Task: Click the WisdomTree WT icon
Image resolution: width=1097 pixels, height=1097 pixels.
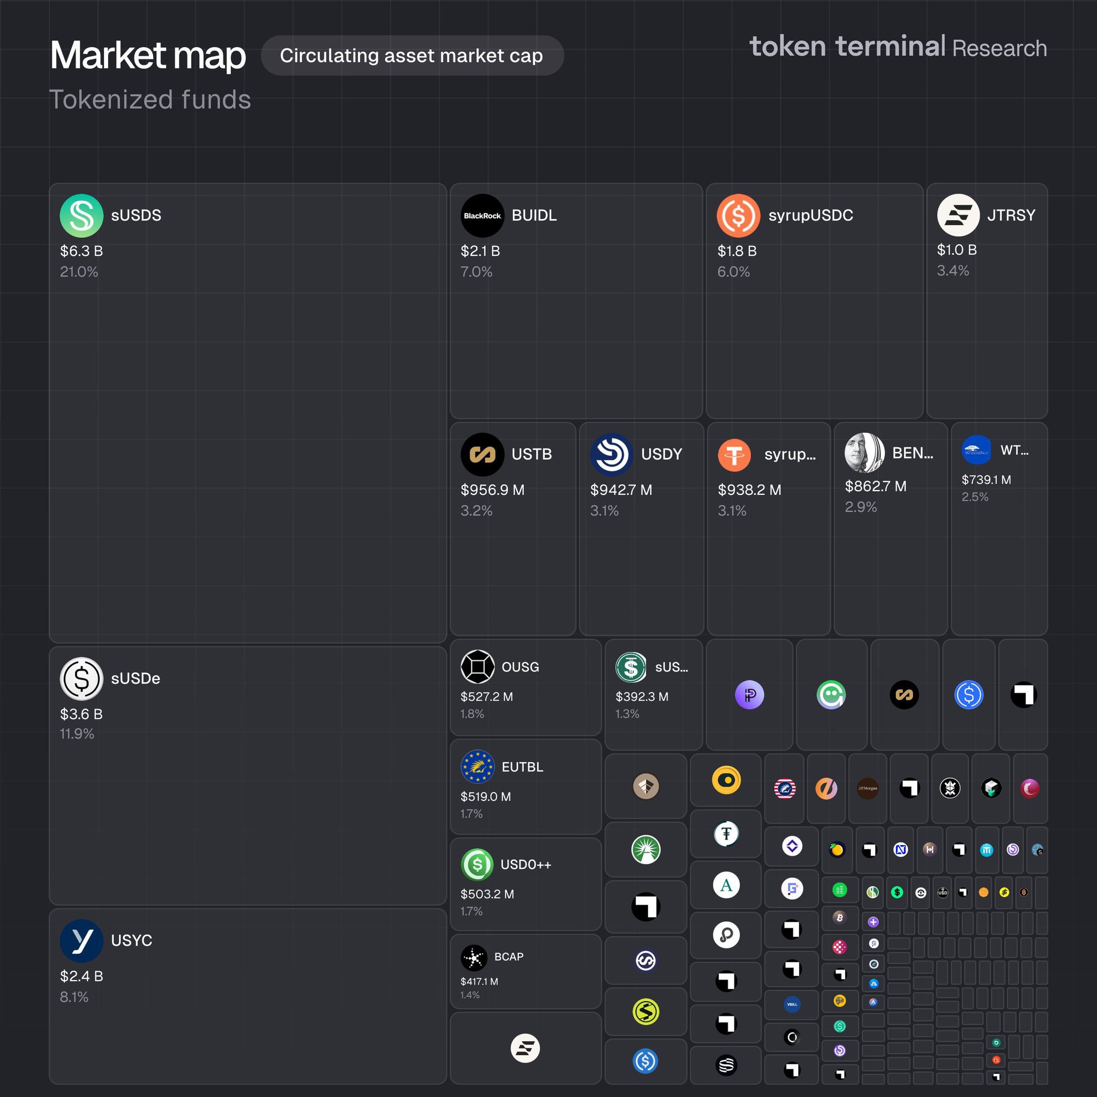Action: tap(976, 450)
